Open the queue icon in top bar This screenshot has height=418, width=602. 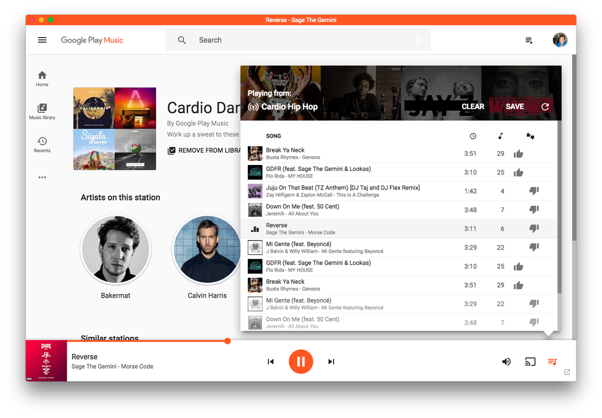529,40
